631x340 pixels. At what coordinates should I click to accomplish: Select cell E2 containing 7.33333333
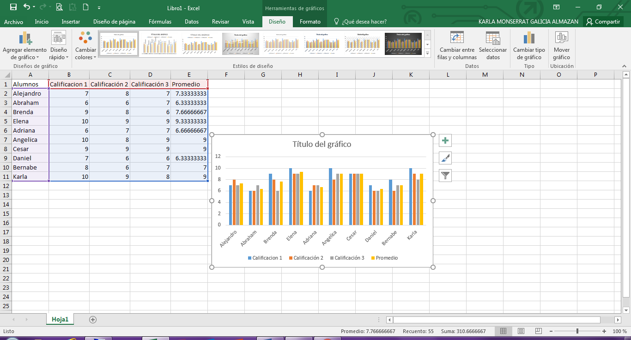click(189, 93)
